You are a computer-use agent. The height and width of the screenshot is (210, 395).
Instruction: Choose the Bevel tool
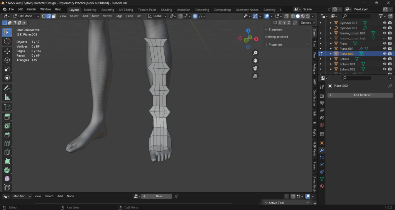coord(7,135)
